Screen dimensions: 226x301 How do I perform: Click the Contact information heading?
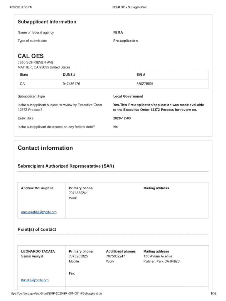point(45,148)
